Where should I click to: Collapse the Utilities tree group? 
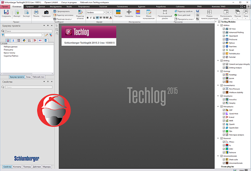(218, 25)
